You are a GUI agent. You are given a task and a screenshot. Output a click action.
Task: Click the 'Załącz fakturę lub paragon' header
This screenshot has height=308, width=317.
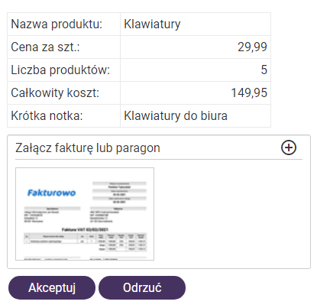coord(88,148)
